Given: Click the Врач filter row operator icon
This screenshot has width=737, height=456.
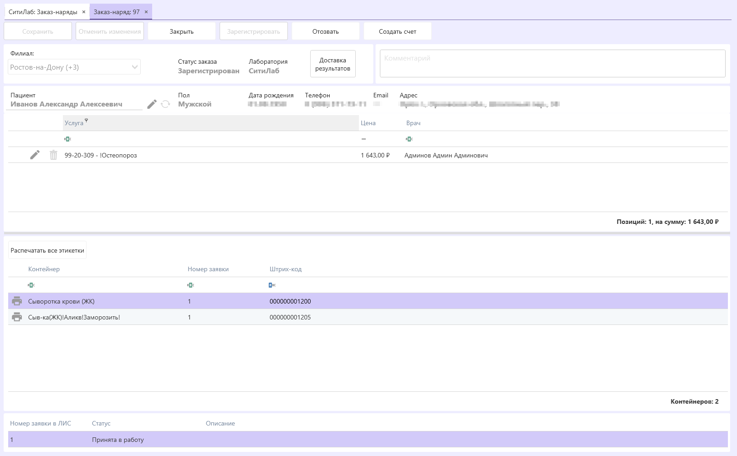Looking at the screenshot, I should [409, 139].
